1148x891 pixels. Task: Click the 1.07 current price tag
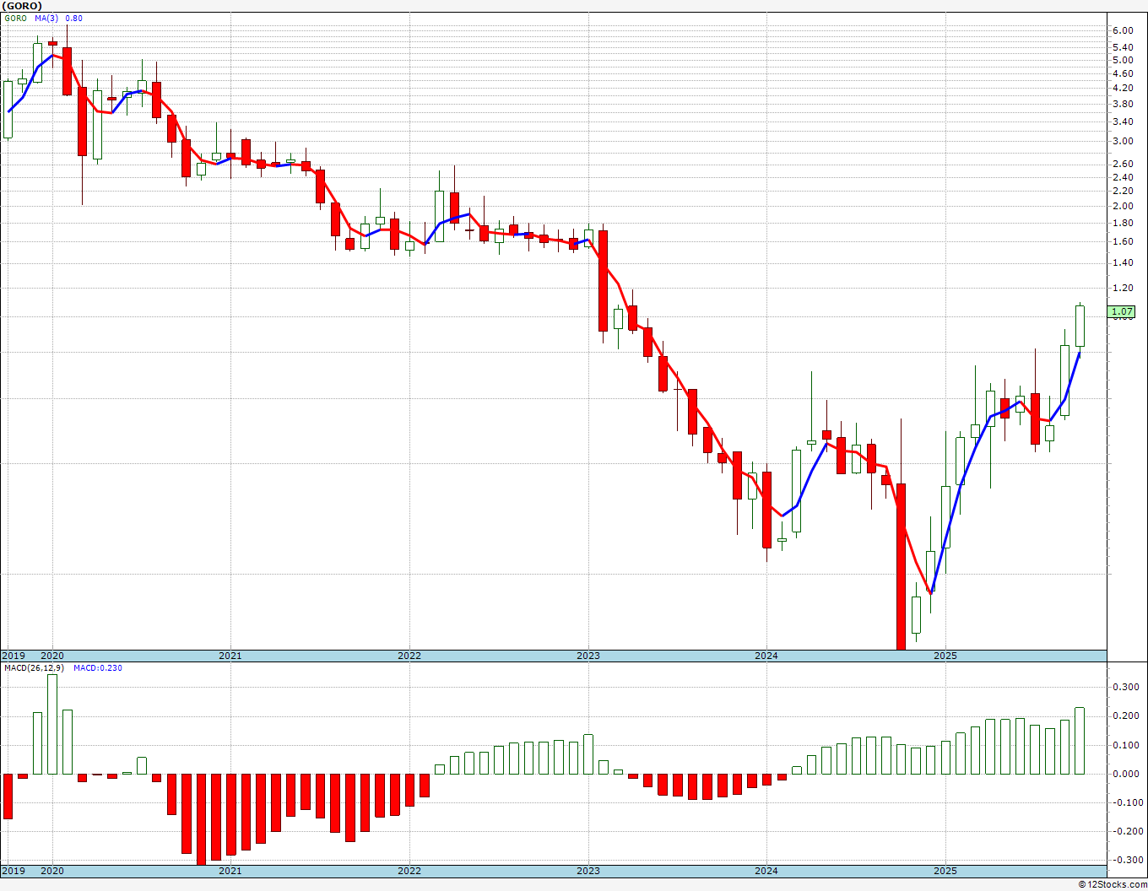point(1122,312)
